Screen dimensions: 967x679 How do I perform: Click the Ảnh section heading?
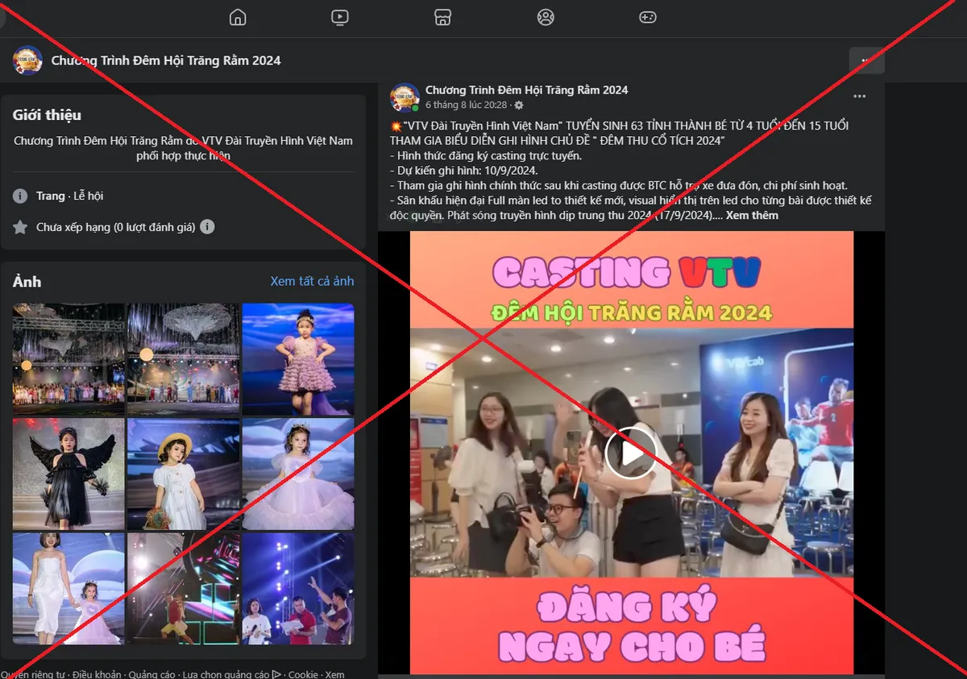[x=27, y=281]
